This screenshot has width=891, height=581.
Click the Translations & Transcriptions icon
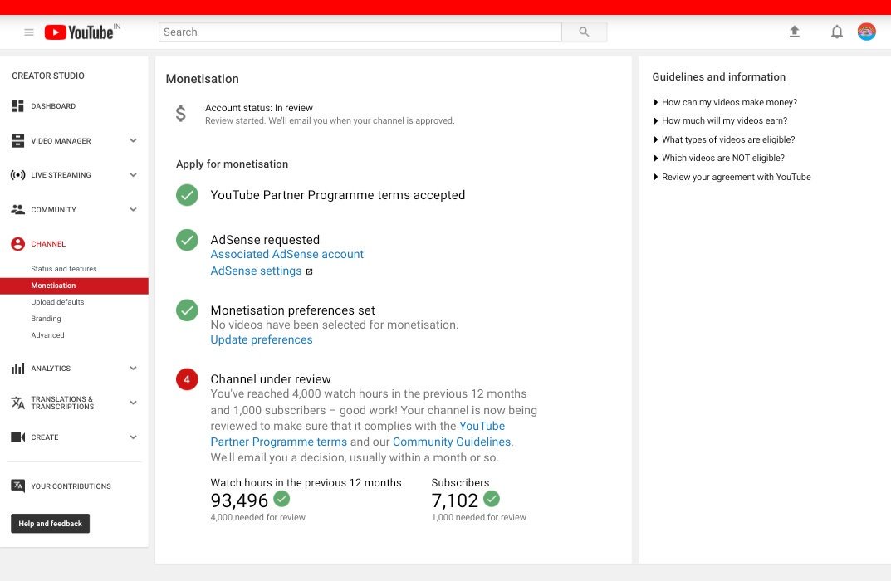(18, 403)
